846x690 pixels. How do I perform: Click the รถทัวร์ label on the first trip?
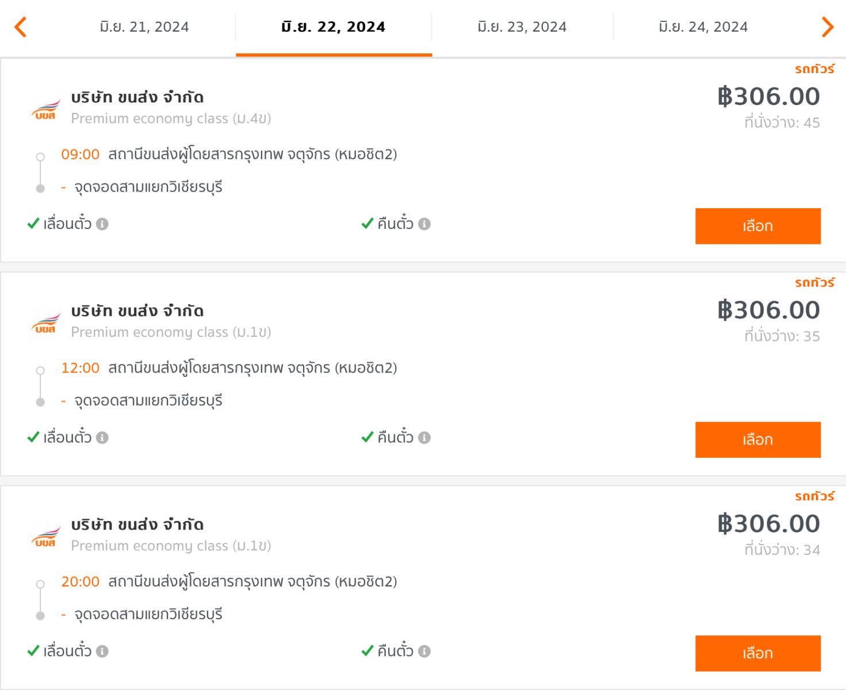pyautogui.click(x=814, y=69)
